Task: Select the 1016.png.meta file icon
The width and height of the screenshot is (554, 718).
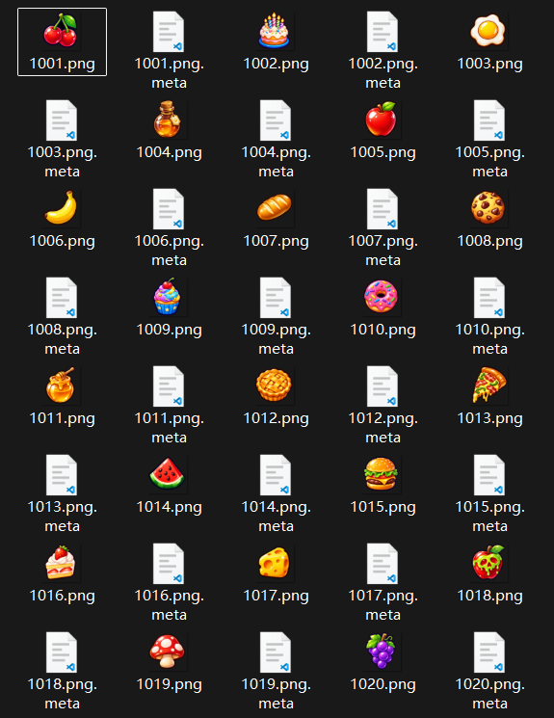Action: pos(168,564)
